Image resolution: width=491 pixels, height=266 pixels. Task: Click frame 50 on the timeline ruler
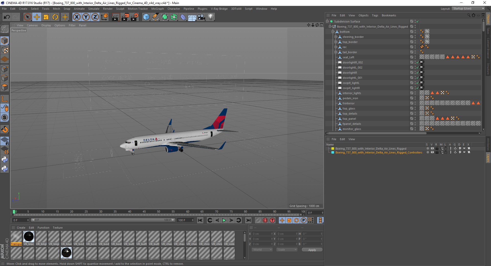point(159,212)
